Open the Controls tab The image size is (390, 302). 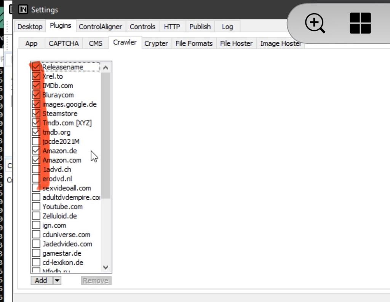pos(142,27)
